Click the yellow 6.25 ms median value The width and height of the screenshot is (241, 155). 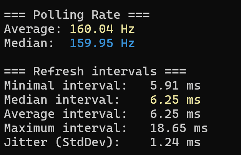point(175,100)
